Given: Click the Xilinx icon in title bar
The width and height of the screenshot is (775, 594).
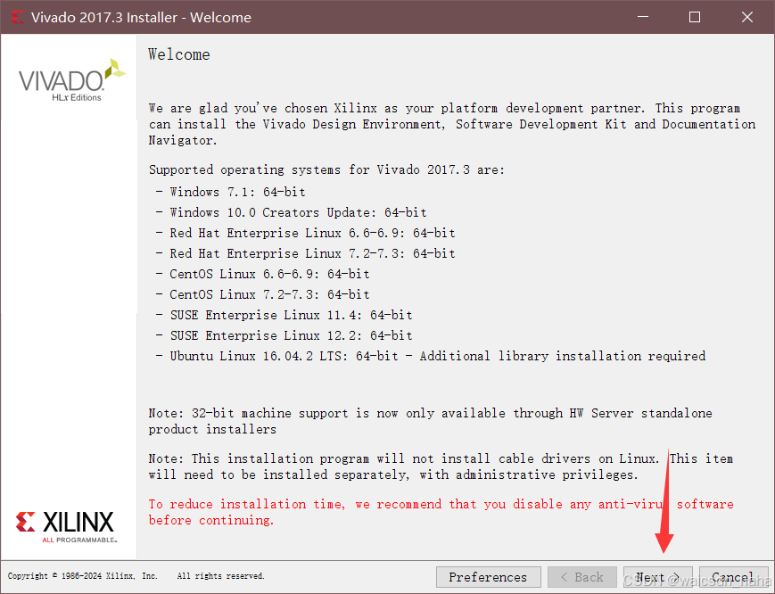Looking at the screenshot, I should click(17, 17).
